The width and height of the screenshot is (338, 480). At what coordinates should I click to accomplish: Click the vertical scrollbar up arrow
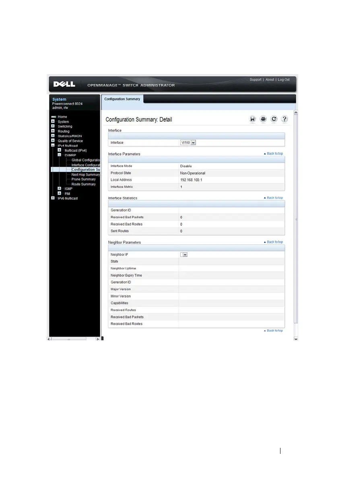click(296, 113)
